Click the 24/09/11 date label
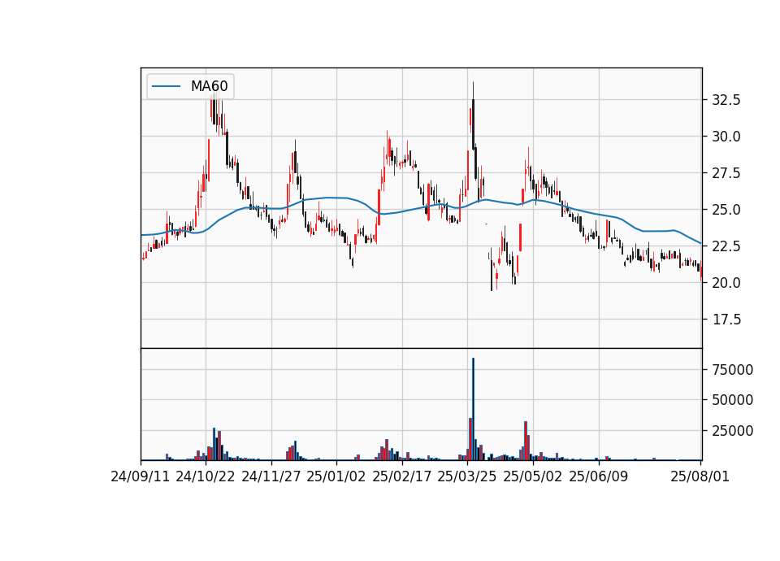The width and height of the screenshot is (780, 561). [141, 476]
